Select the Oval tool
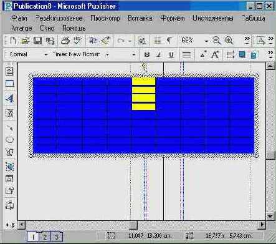The width and height of the screenshot is (276, 244). coord(9,140)
